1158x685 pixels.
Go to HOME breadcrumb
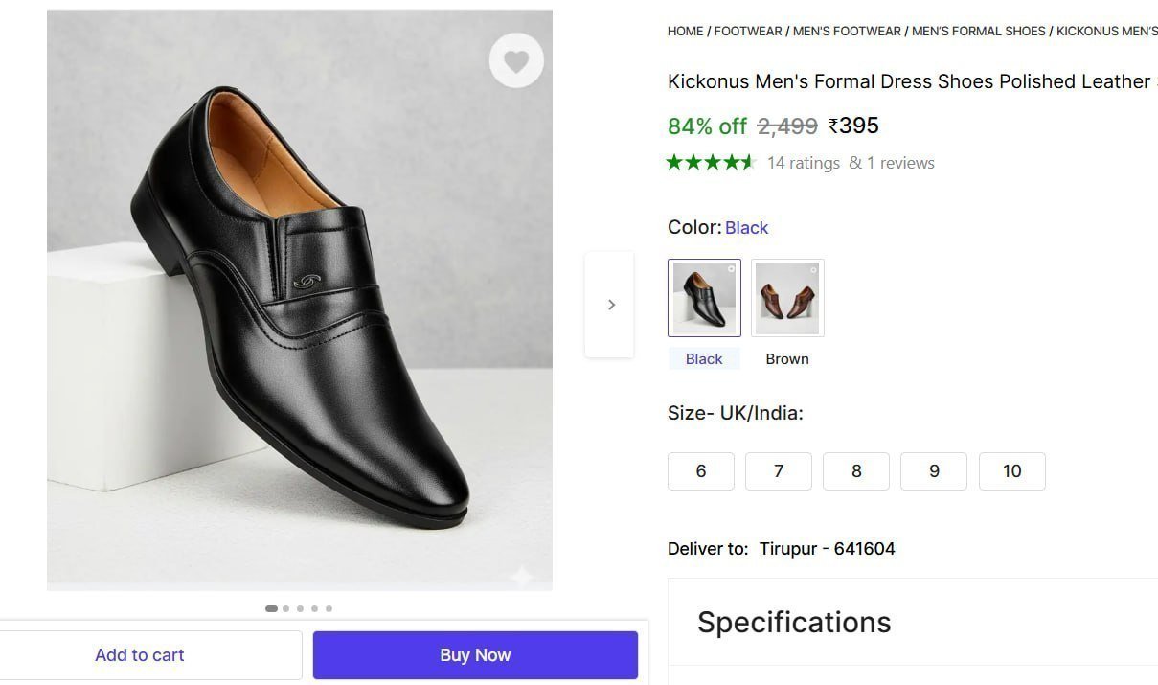(686, 32)
